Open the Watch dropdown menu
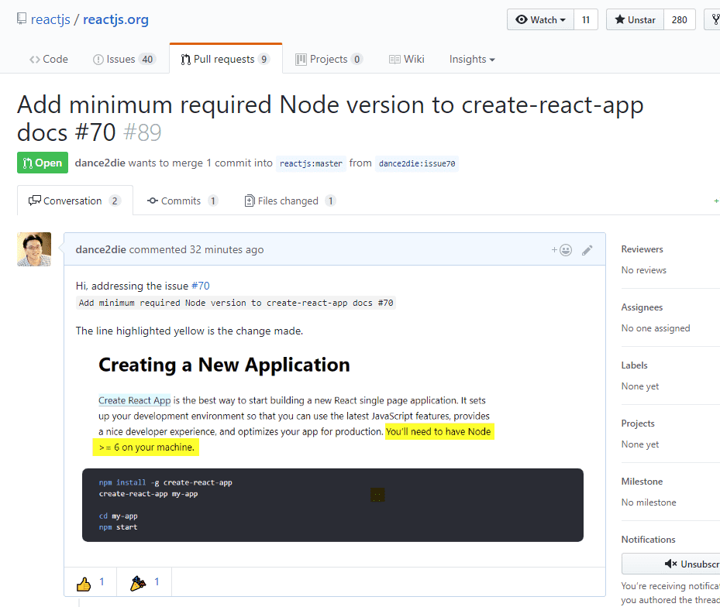The width and height of the screenshot is (720, 607). click(540, 20)
